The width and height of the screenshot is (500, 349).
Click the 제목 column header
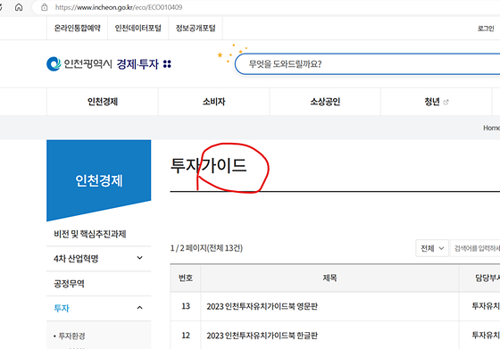(x=329, y=278)
